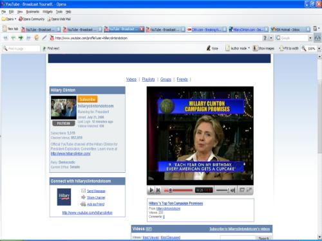Open the Edit menu
The width and height of the screenshot is (322, 241).
(12, 12)
